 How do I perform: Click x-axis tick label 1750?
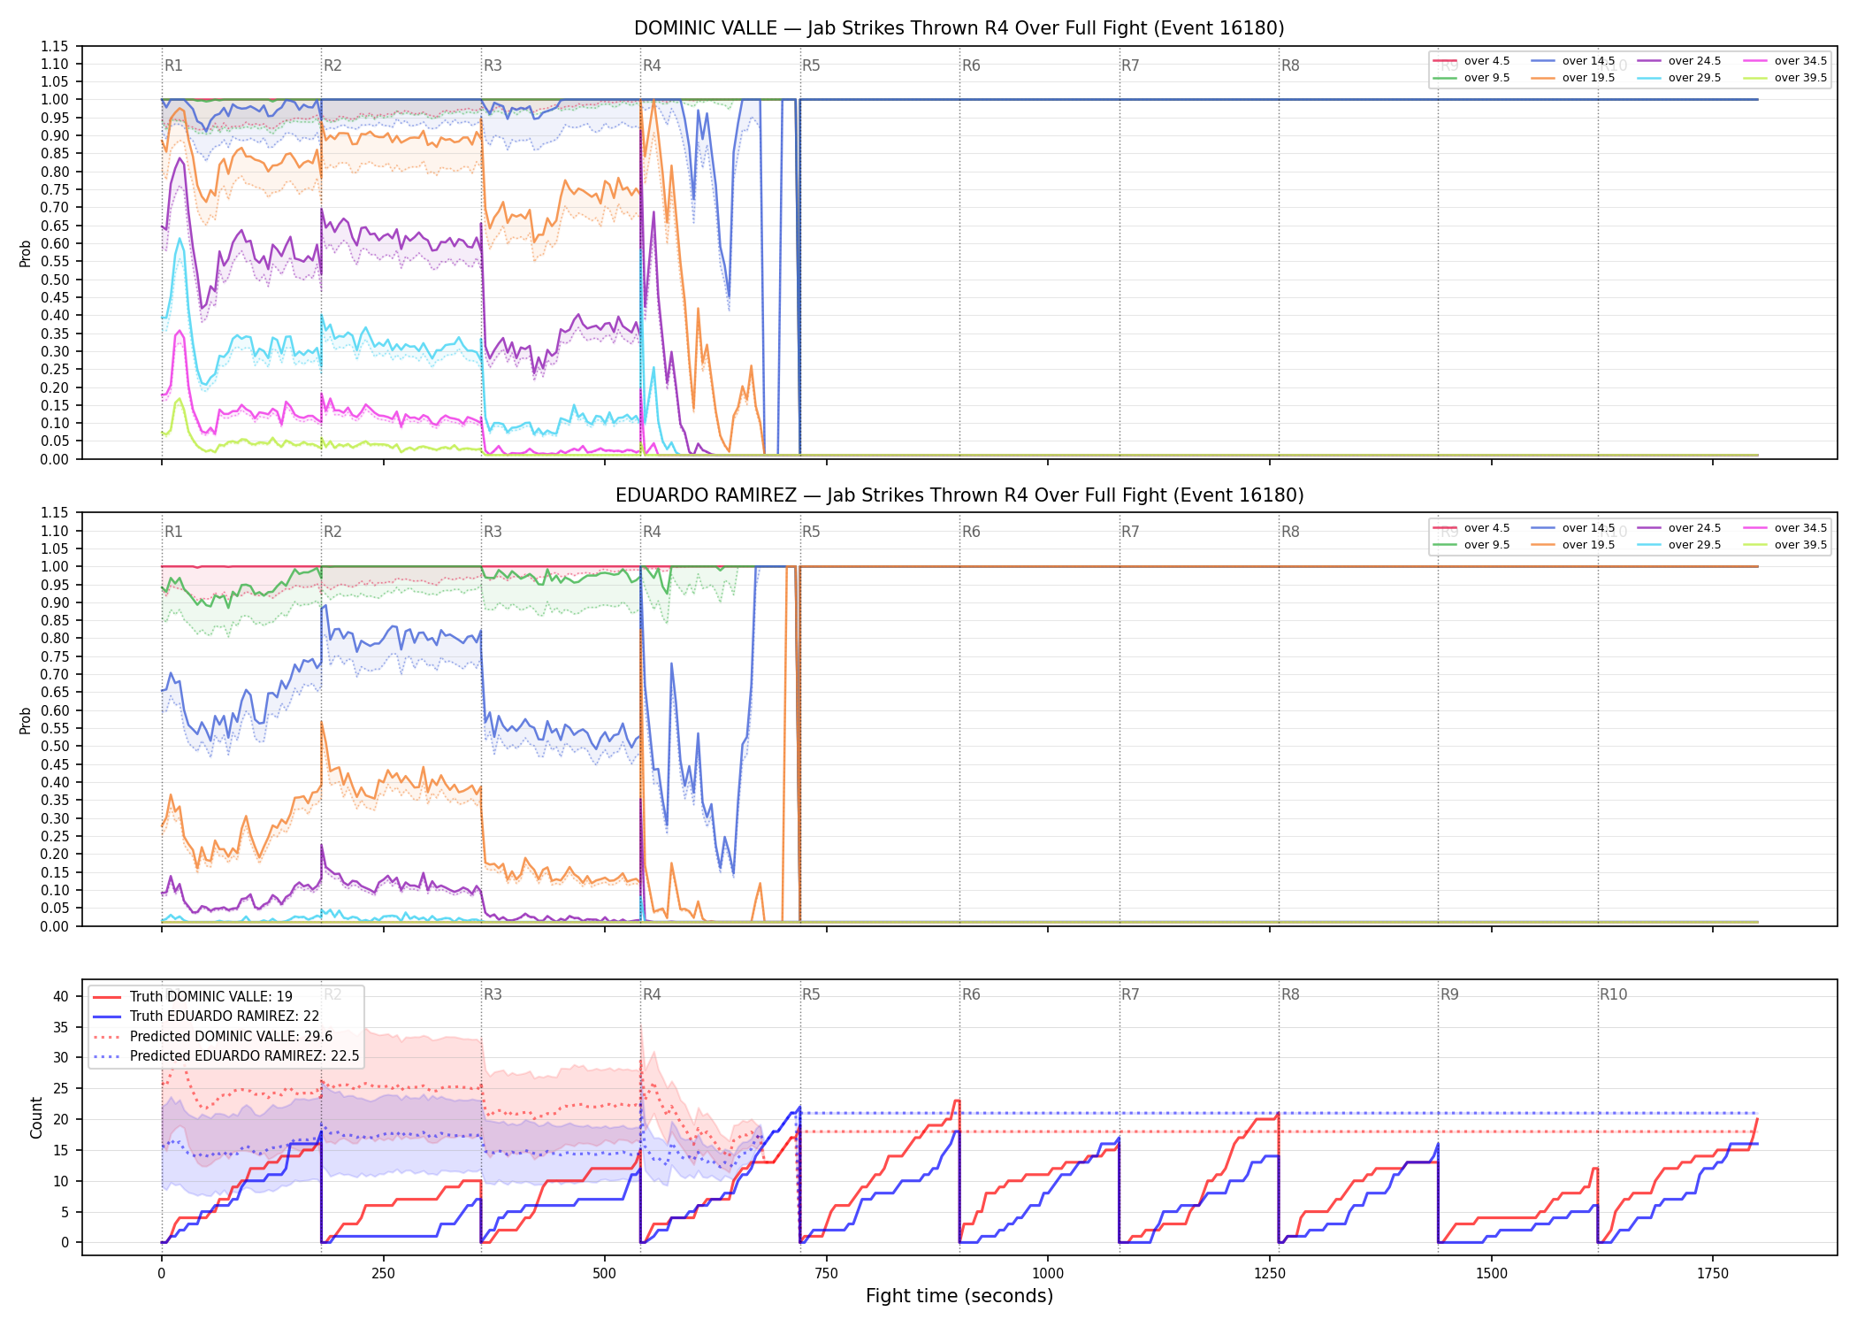(1713, 1274)
